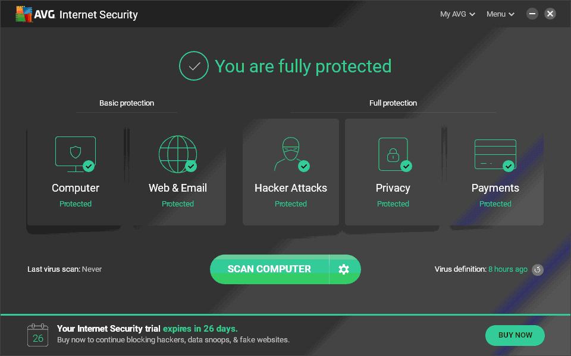Expand the My AVG dropdown
The width and height of the screenshot is (571, 356).
[457, 14]
